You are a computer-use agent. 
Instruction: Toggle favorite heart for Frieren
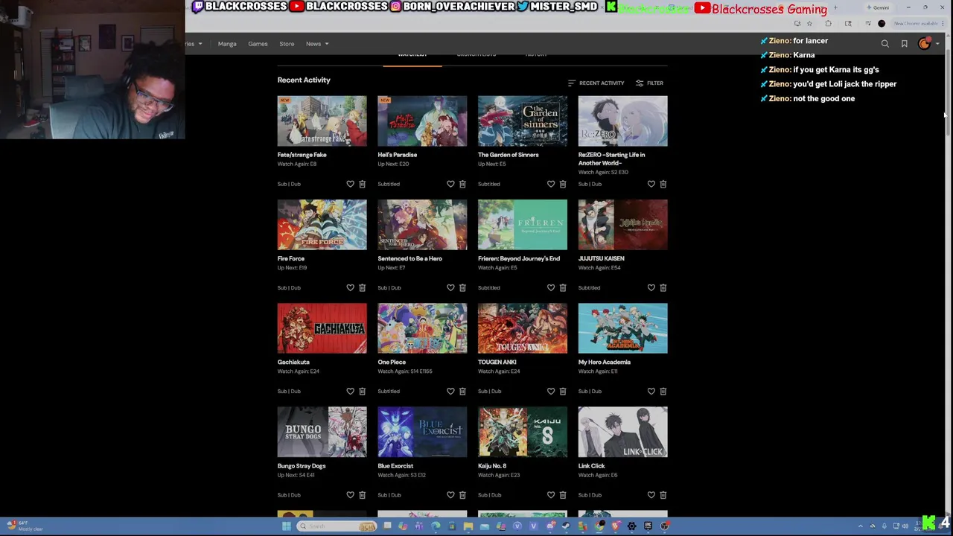point(551,287)
